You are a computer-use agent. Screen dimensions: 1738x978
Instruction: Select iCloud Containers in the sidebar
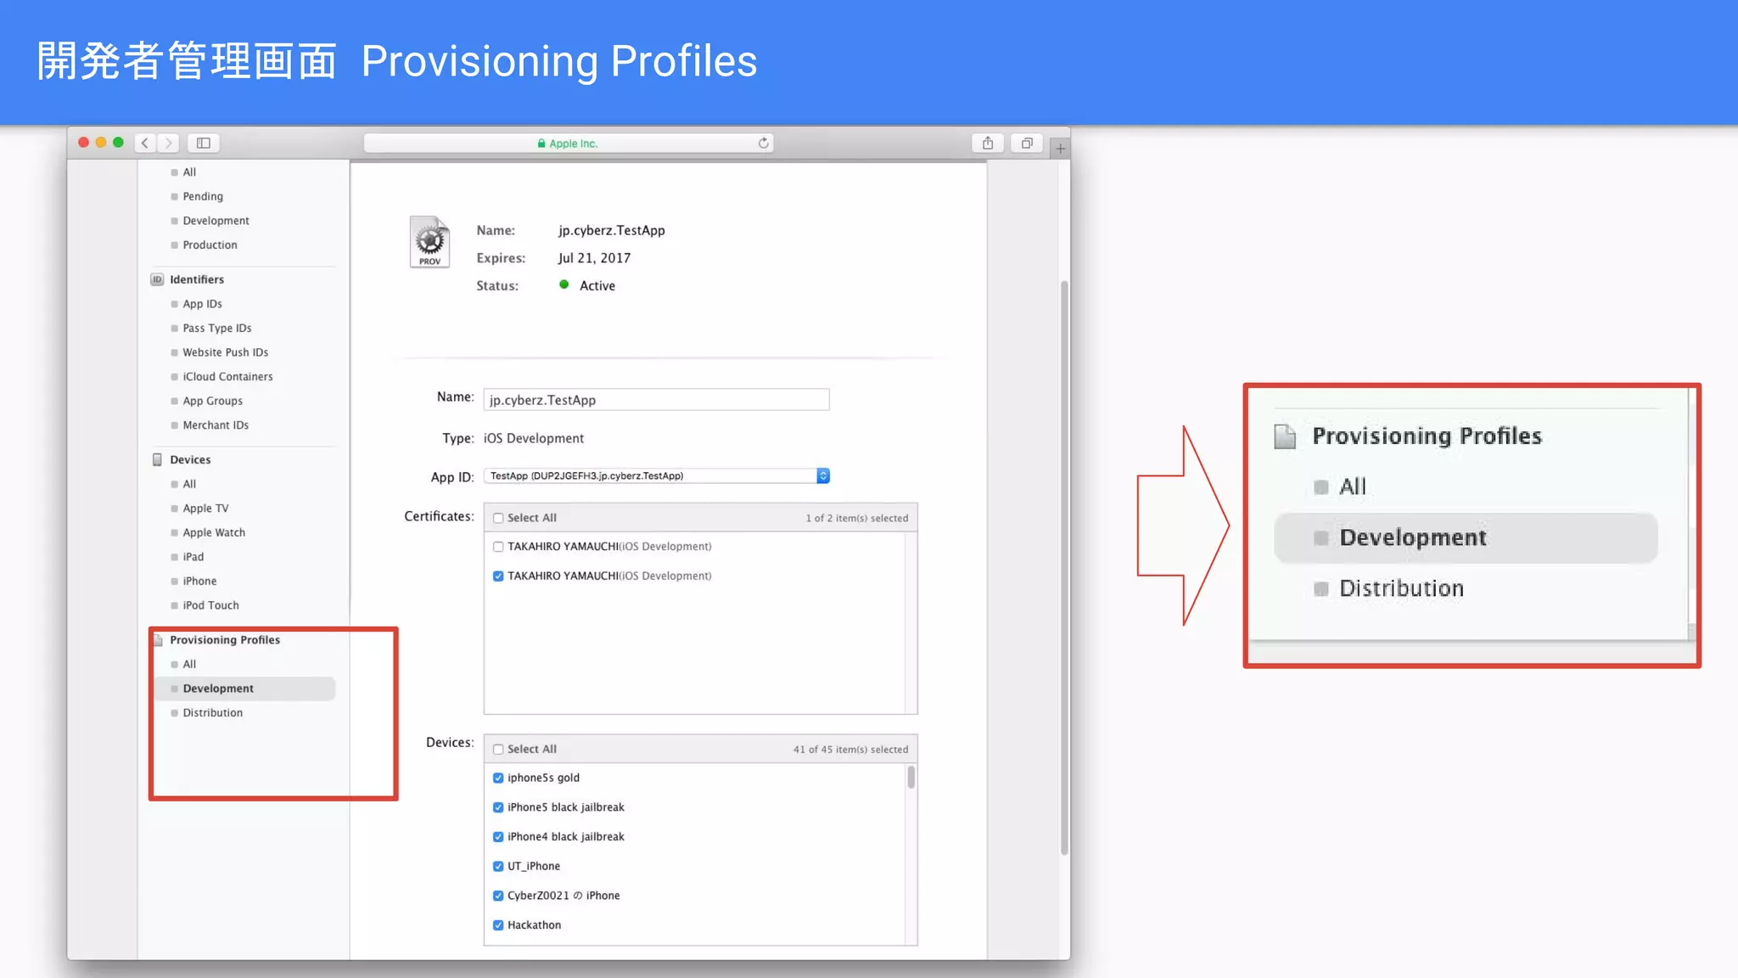click(227, 376)
